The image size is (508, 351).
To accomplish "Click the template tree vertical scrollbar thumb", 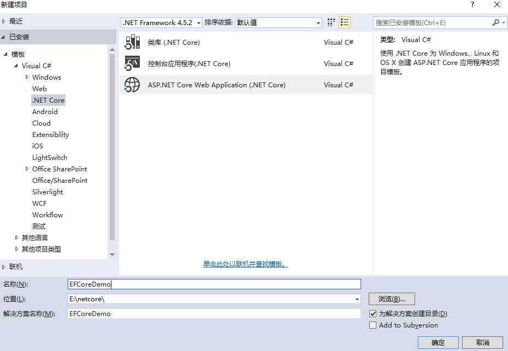I will pos(112,147).
